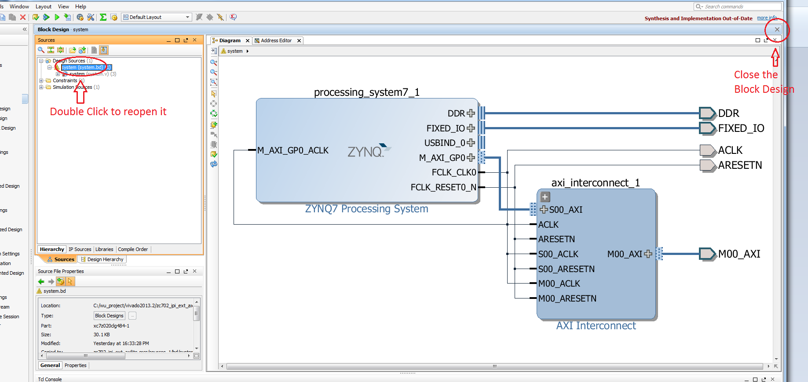Open the Layout menu
808x382 pixels.
(44, 7)
